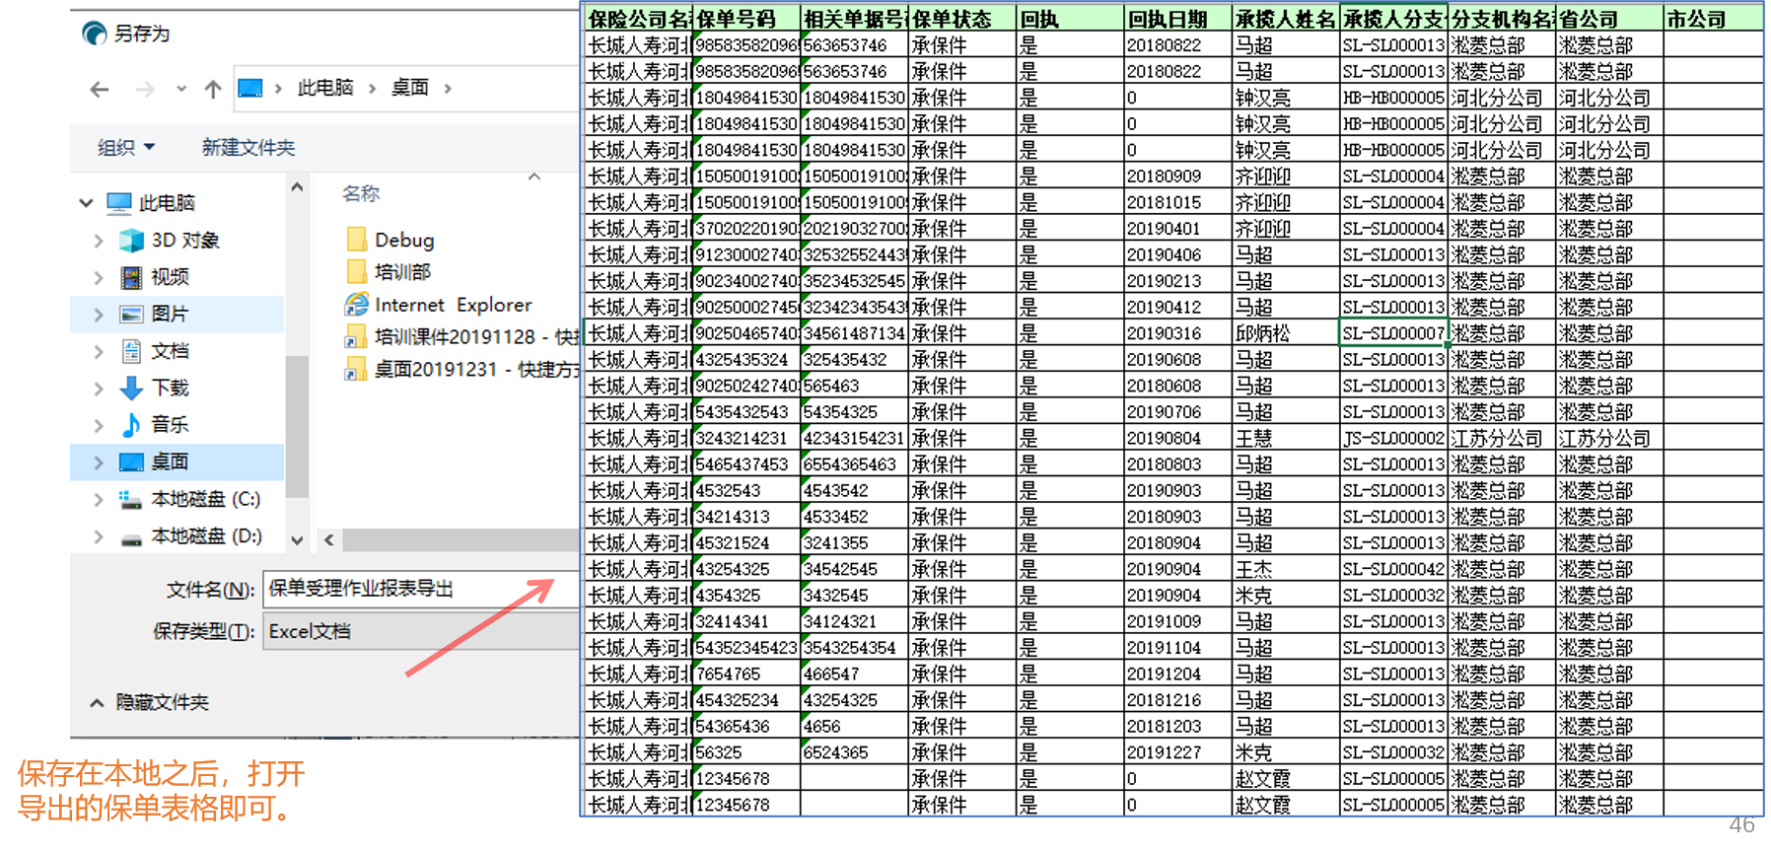Image resolution: width=1771 pixels, height=853 pixels.
Task: Click 新建文件夹 button
Action: tap(248, 147)
